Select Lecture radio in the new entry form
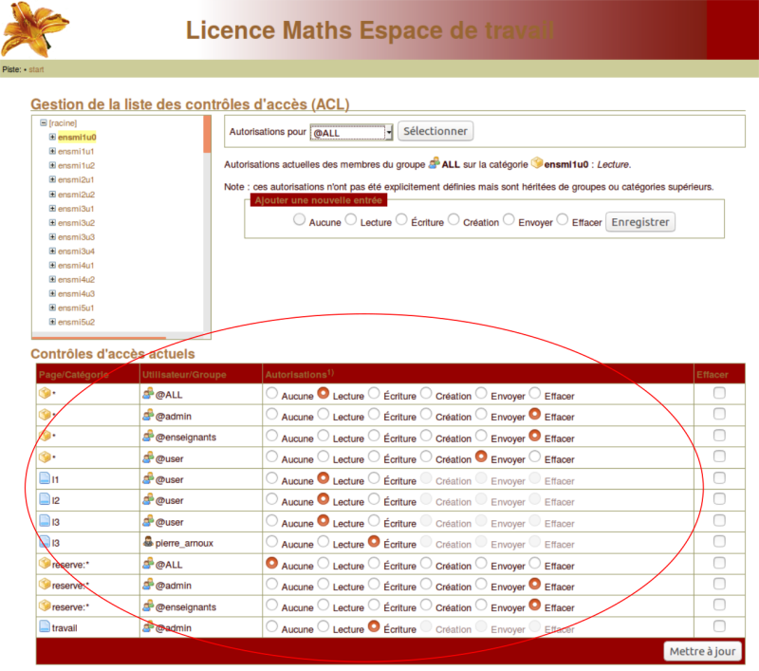The height and width of the screenshot is (671, 759). pos(351,220)
